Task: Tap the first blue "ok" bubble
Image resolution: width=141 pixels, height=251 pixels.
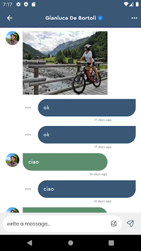Action: point(87,108)
